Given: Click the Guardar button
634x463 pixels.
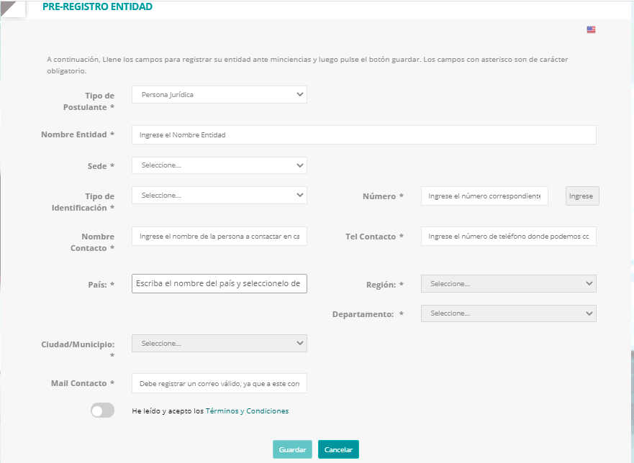Looking at the screenshot, I should (x=292, y=449).
